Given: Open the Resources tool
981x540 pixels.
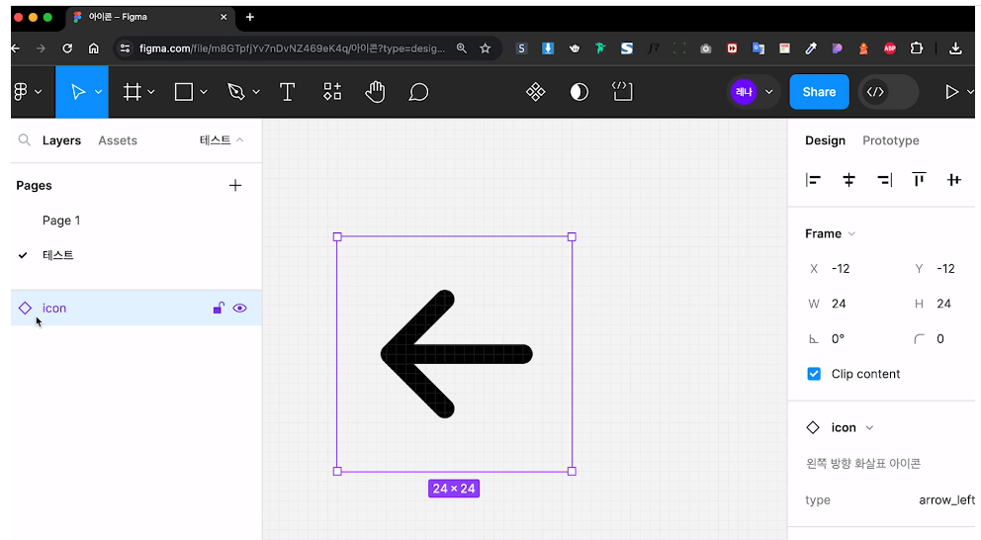Looking at the screenshot, I should click(332, 92).
